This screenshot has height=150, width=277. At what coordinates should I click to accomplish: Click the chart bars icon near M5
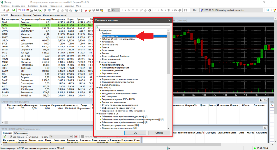[109, 10]
